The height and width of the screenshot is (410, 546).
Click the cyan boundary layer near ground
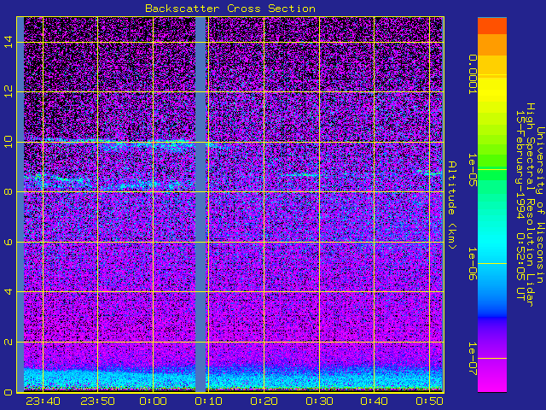(x=233, y=378)
